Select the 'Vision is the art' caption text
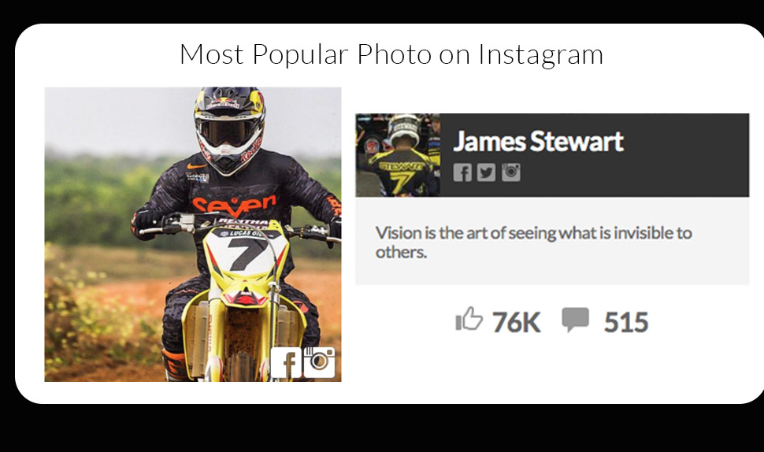This screenshot has width=764, height=452. [x=533, y=242]
